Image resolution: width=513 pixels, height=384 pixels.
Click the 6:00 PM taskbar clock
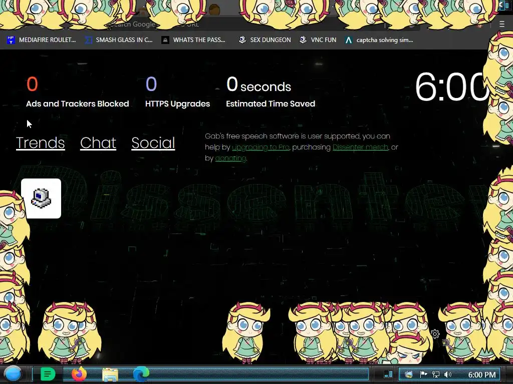point(482,375)
